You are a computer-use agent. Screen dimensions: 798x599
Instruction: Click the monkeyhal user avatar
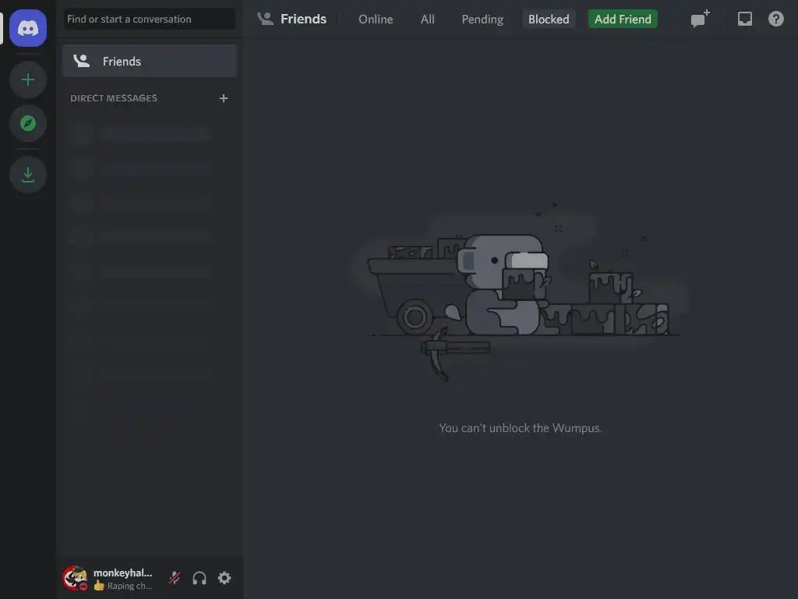pyautogui.click(x=75, y=578)
